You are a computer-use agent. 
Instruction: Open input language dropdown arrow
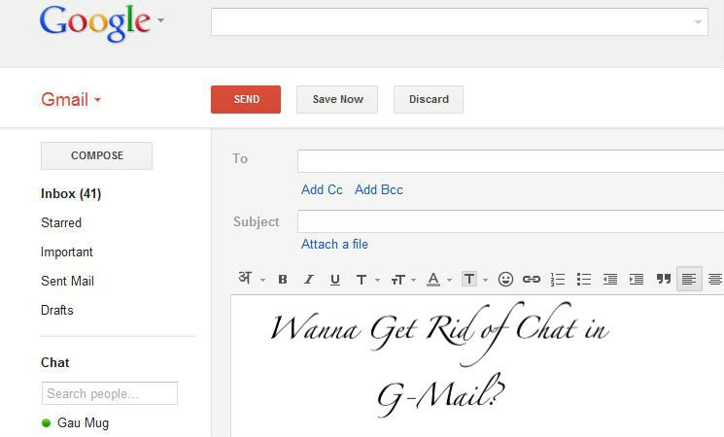click(262, 280)
